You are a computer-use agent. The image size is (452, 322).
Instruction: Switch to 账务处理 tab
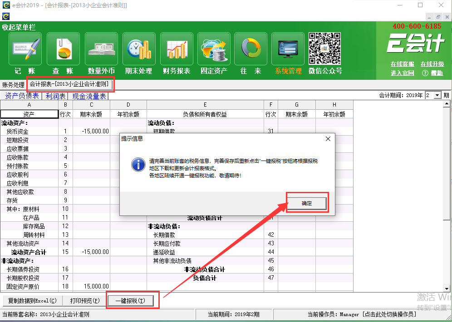coord(13,85)
